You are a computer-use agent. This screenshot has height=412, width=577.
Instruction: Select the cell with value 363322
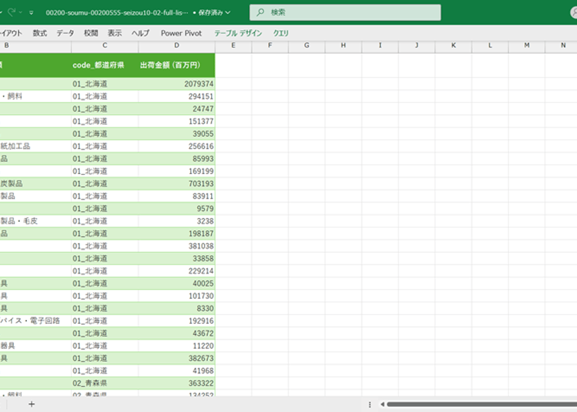click(x=177, y=383)
